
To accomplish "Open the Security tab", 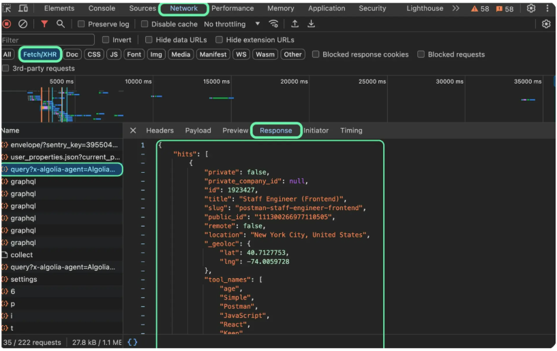I will point(372,8).
